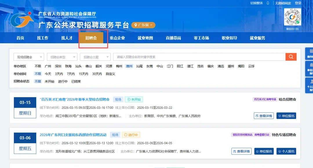Open the 首页 nav tab
The image size is (313, 168).
(x=20, y=38)
